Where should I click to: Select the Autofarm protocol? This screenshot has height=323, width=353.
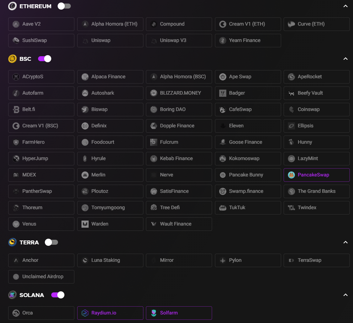click(x=41, y=93)
